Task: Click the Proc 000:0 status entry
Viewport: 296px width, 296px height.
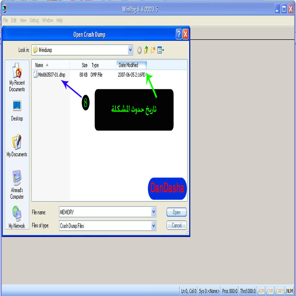Action: (229, 291)
